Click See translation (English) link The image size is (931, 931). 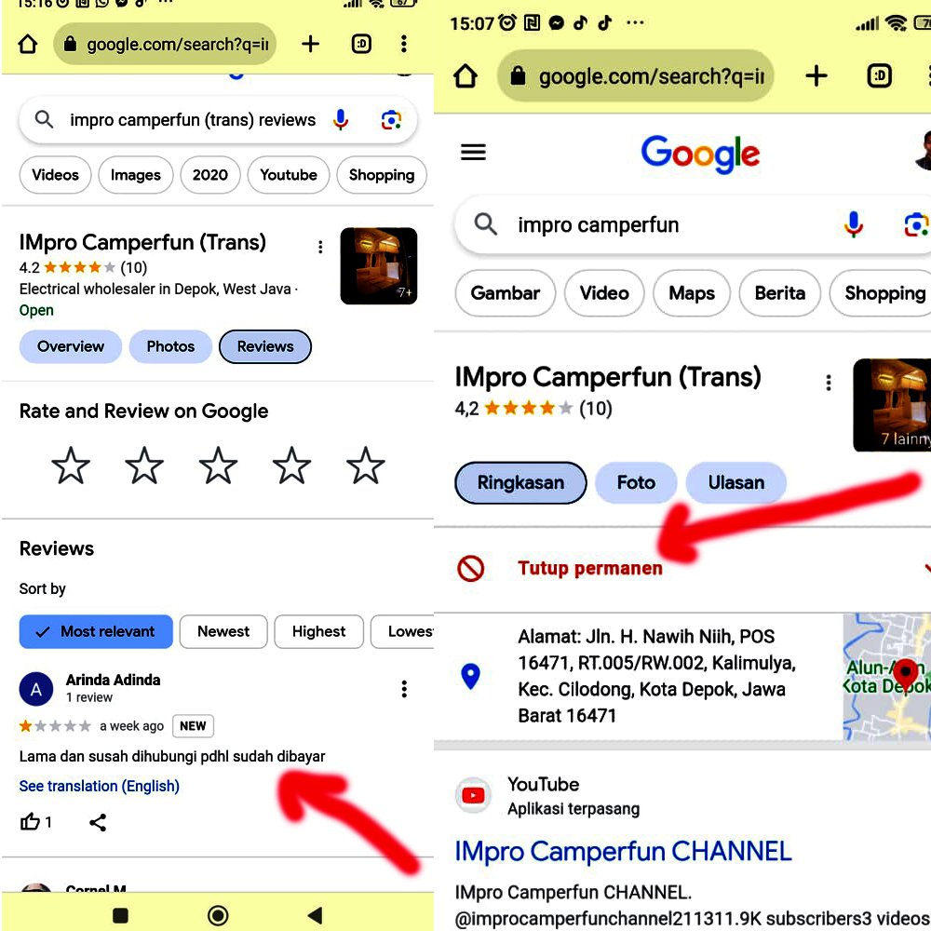pos(100,786)
